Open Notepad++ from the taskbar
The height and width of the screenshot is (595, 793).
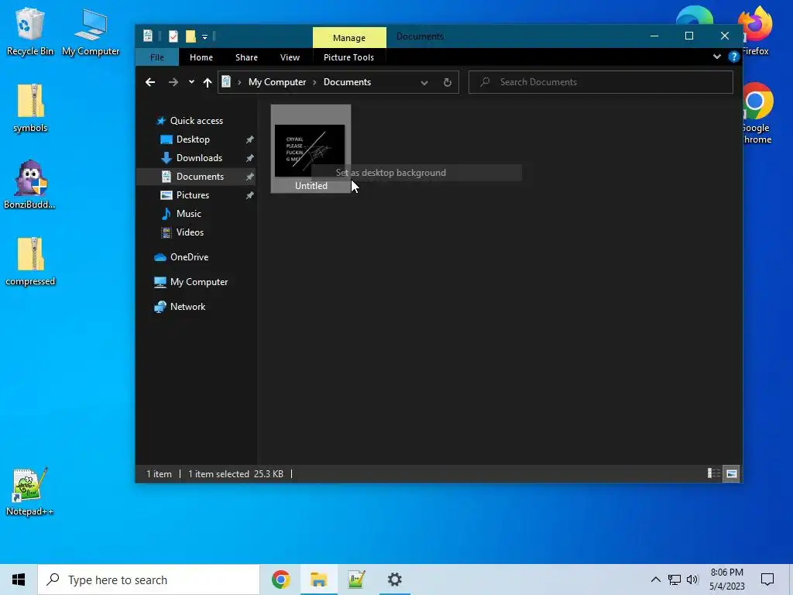[x=356, y=580]
